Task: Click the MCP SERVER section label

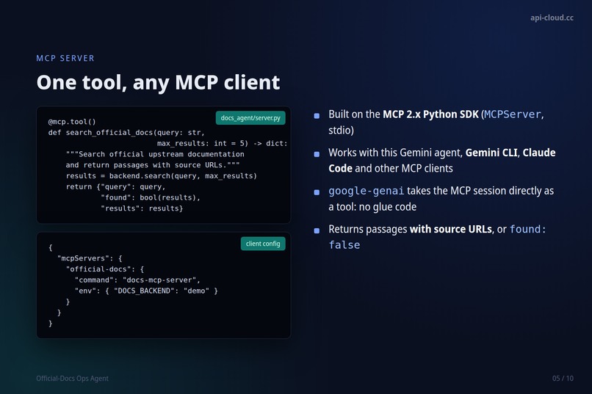Action: 65,58
